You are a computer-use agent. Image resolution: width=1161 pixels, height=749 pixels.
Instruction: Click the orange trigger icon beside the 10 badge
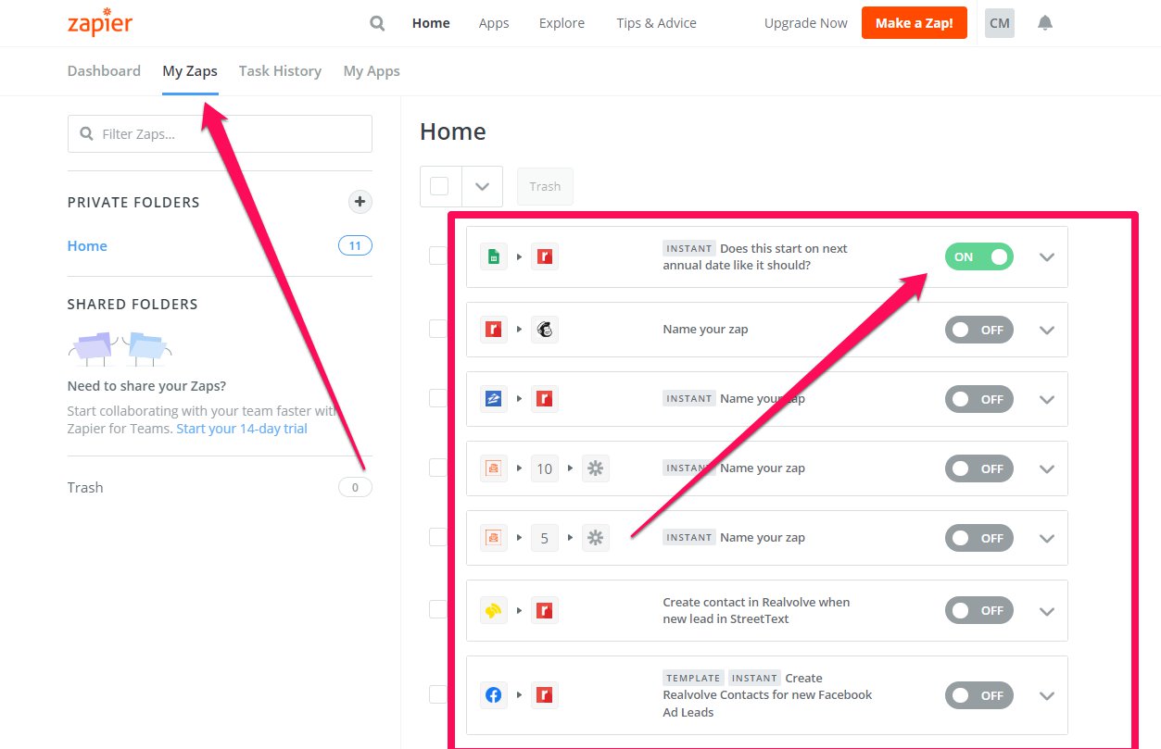494,468
